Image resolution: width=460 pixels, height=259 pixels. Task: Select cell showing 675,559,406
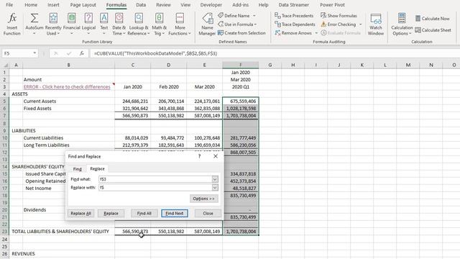[x=241, y=101]
